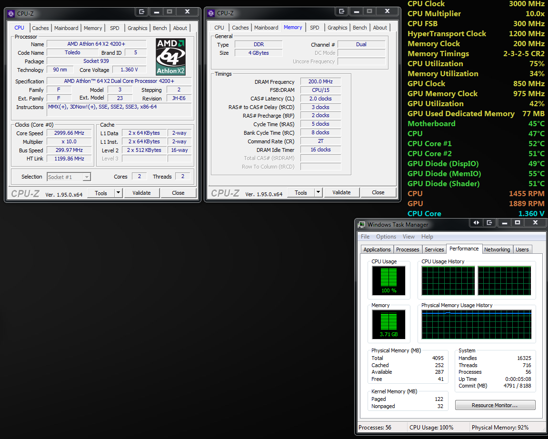Image resolution: width=548 pixels, height=439 pixels.
Task: Open Memory tab in left CPU-Z window
Action: tap(93, 28)
